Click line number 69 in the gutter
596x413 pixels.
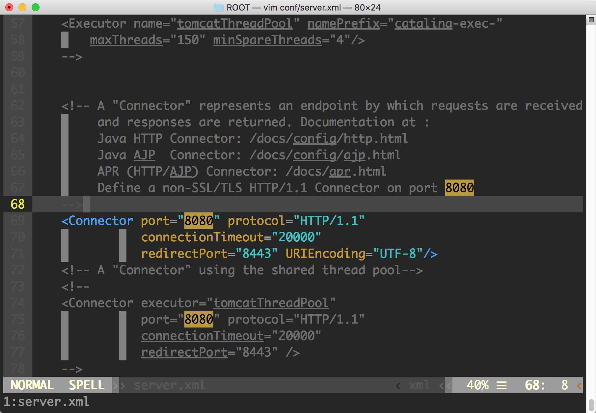point(18,221)
